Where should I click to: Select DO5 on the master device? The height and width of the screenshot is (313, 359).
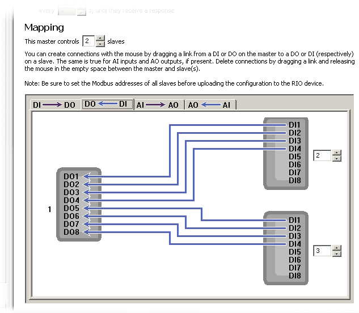[x=71, y=208]
